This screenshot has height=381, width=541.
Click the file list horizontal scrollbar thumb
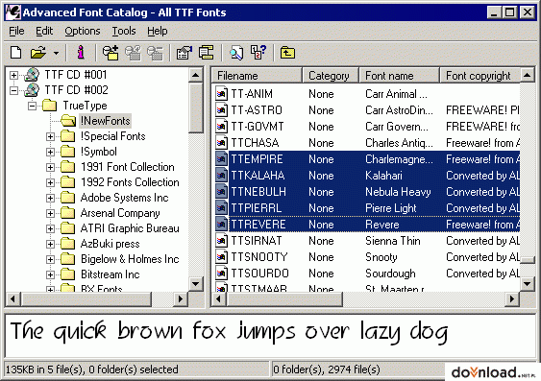click(x=285, y=298)
